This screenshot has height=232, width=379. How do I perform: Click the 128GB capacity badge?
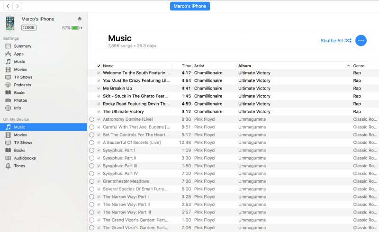(x=29, y=27)
